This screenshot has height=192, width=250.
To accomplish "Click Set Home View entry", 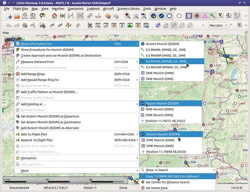I will [177, 188].
